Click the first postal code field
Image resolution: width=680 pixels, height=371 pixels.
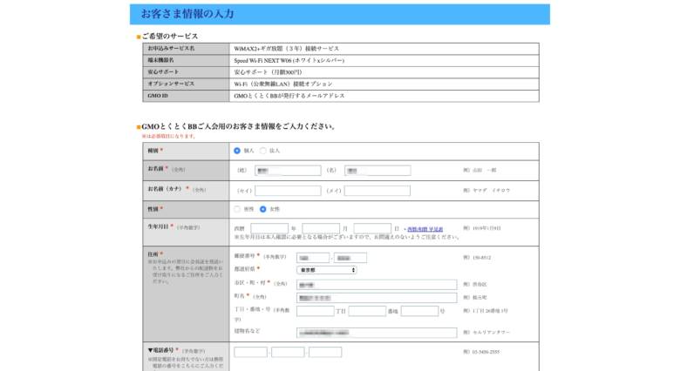click(313, 258)
